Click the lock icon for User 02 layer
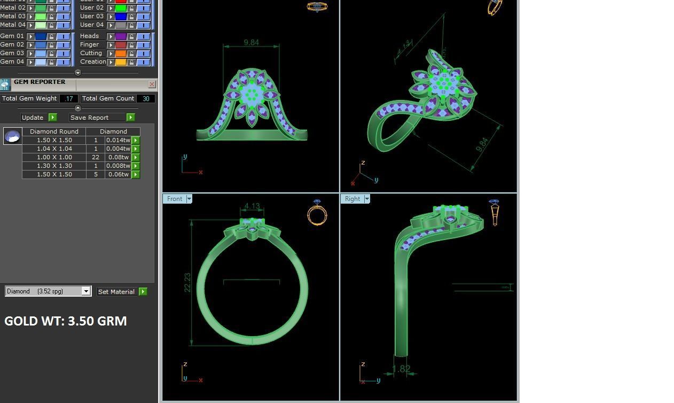The width and height of the screenshot is (674, 403). point(131,8)
